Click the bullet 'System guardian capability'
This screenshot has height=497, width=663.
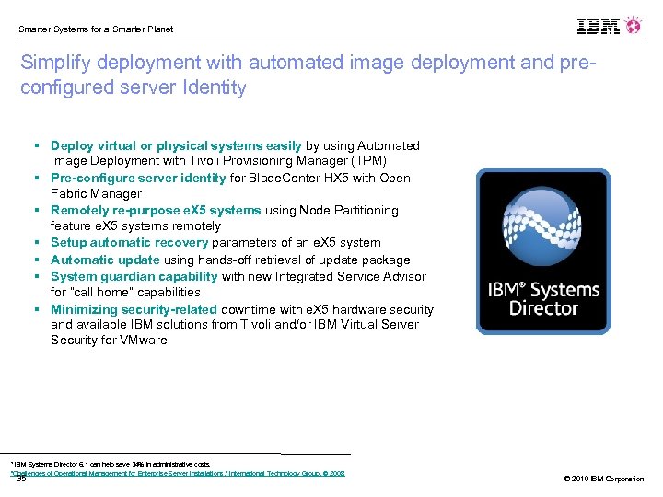(134, 276)
